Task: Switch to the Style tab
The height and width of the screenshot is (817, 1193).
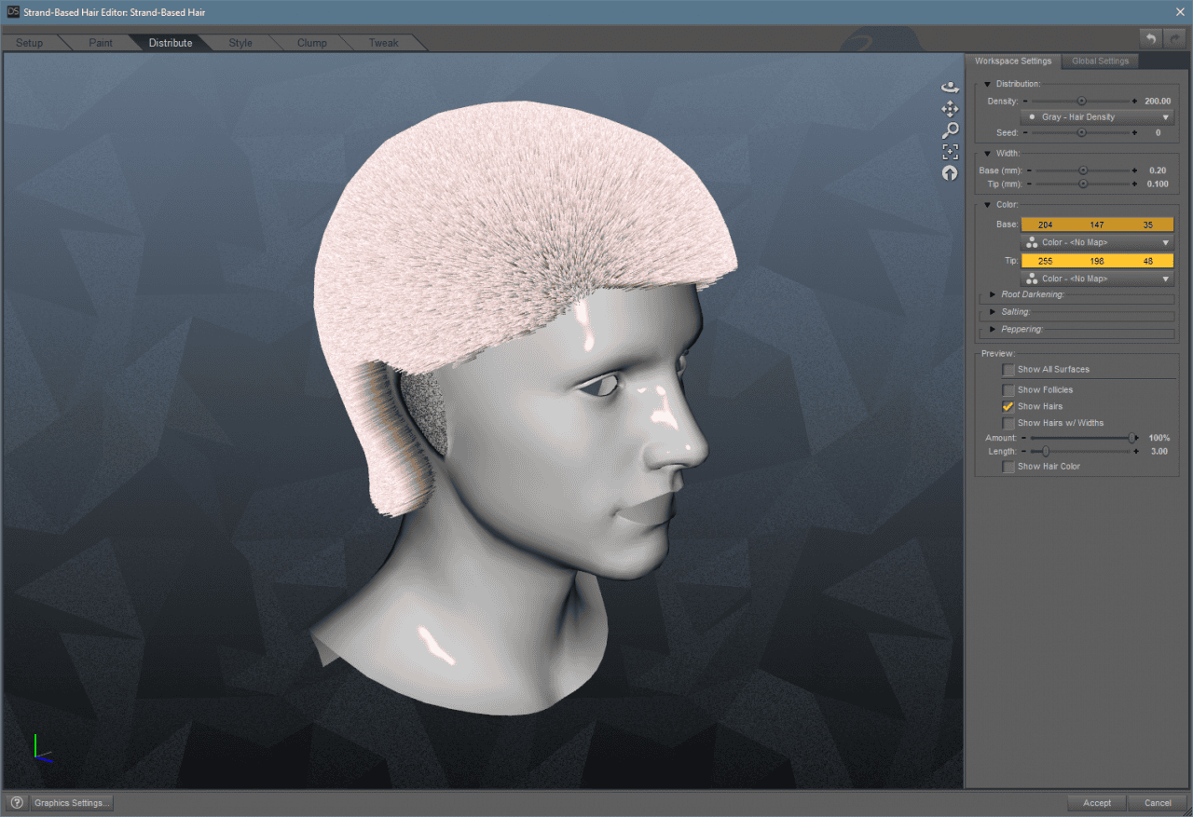Action: click(x=240, y=42)
